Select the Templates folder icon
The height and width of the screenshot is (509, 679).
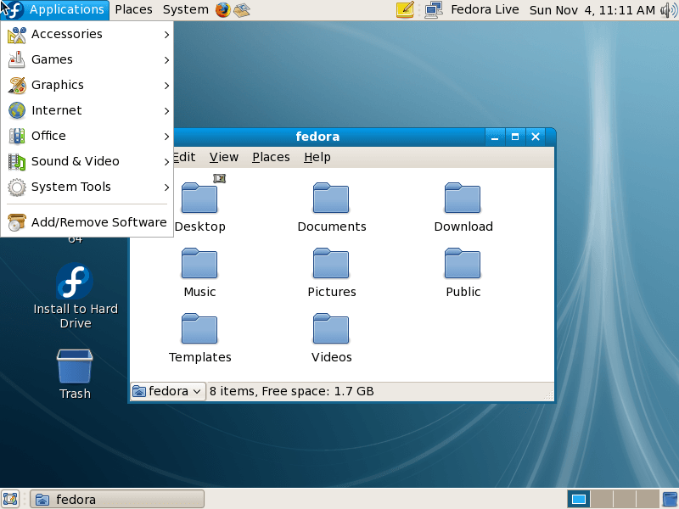coord(199,328)
